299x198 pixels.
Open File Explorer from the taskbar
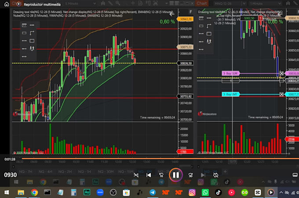[x=21, y=192]
